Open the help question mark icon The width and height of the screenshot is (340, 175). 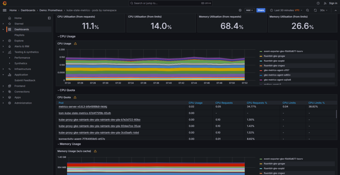[x=318, y=3]
